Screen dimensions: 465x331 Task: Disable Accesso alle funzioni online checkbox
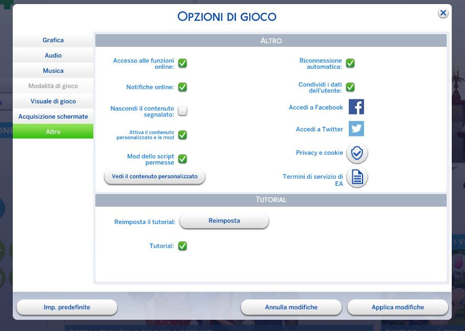pos(182,63)
